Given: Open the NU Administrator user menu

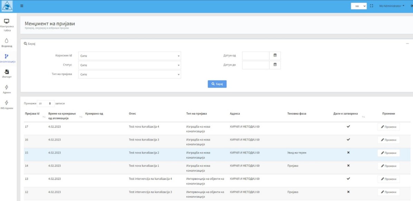Looking at the screenshot, I should tap(392, 6).
